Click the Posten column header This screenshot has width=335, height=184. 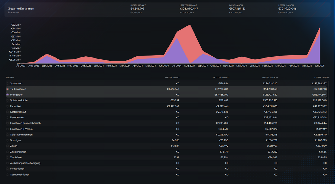tap(10, 78)
